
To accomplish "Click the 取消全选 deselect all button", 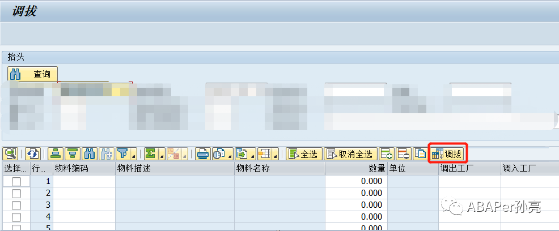I will pyautogui.click(x=351, y=154).
